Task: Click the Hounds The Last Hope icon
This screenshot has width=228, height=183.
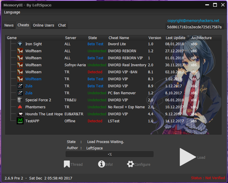Action: [x=20, y=114]
